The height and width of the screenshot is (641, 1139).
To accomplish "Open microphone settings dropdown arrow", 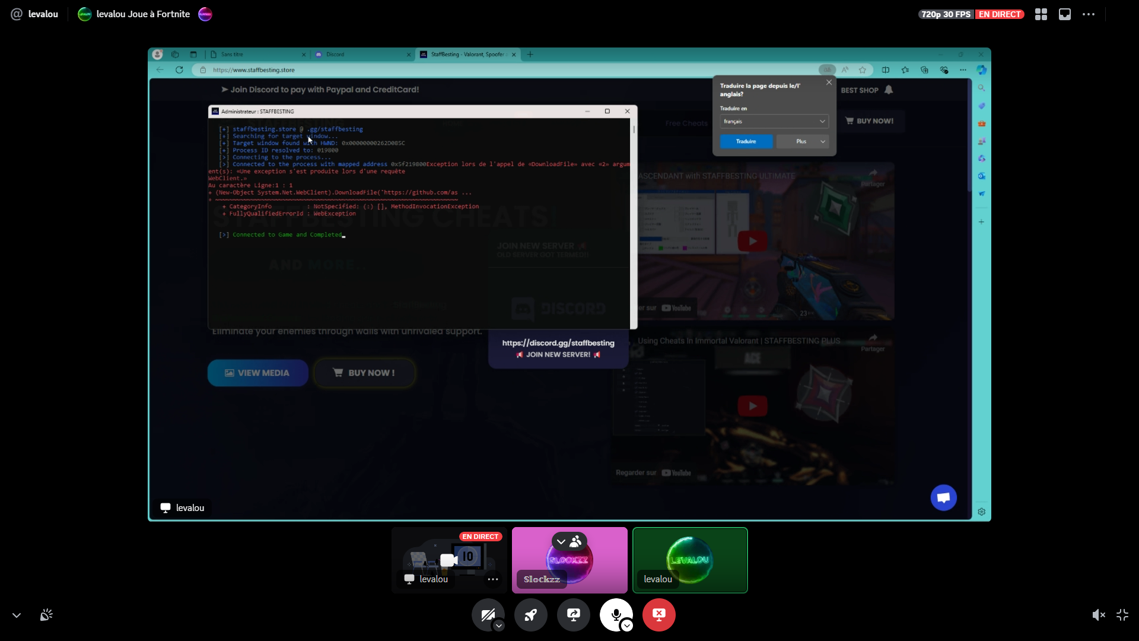I will click(627, 626).
